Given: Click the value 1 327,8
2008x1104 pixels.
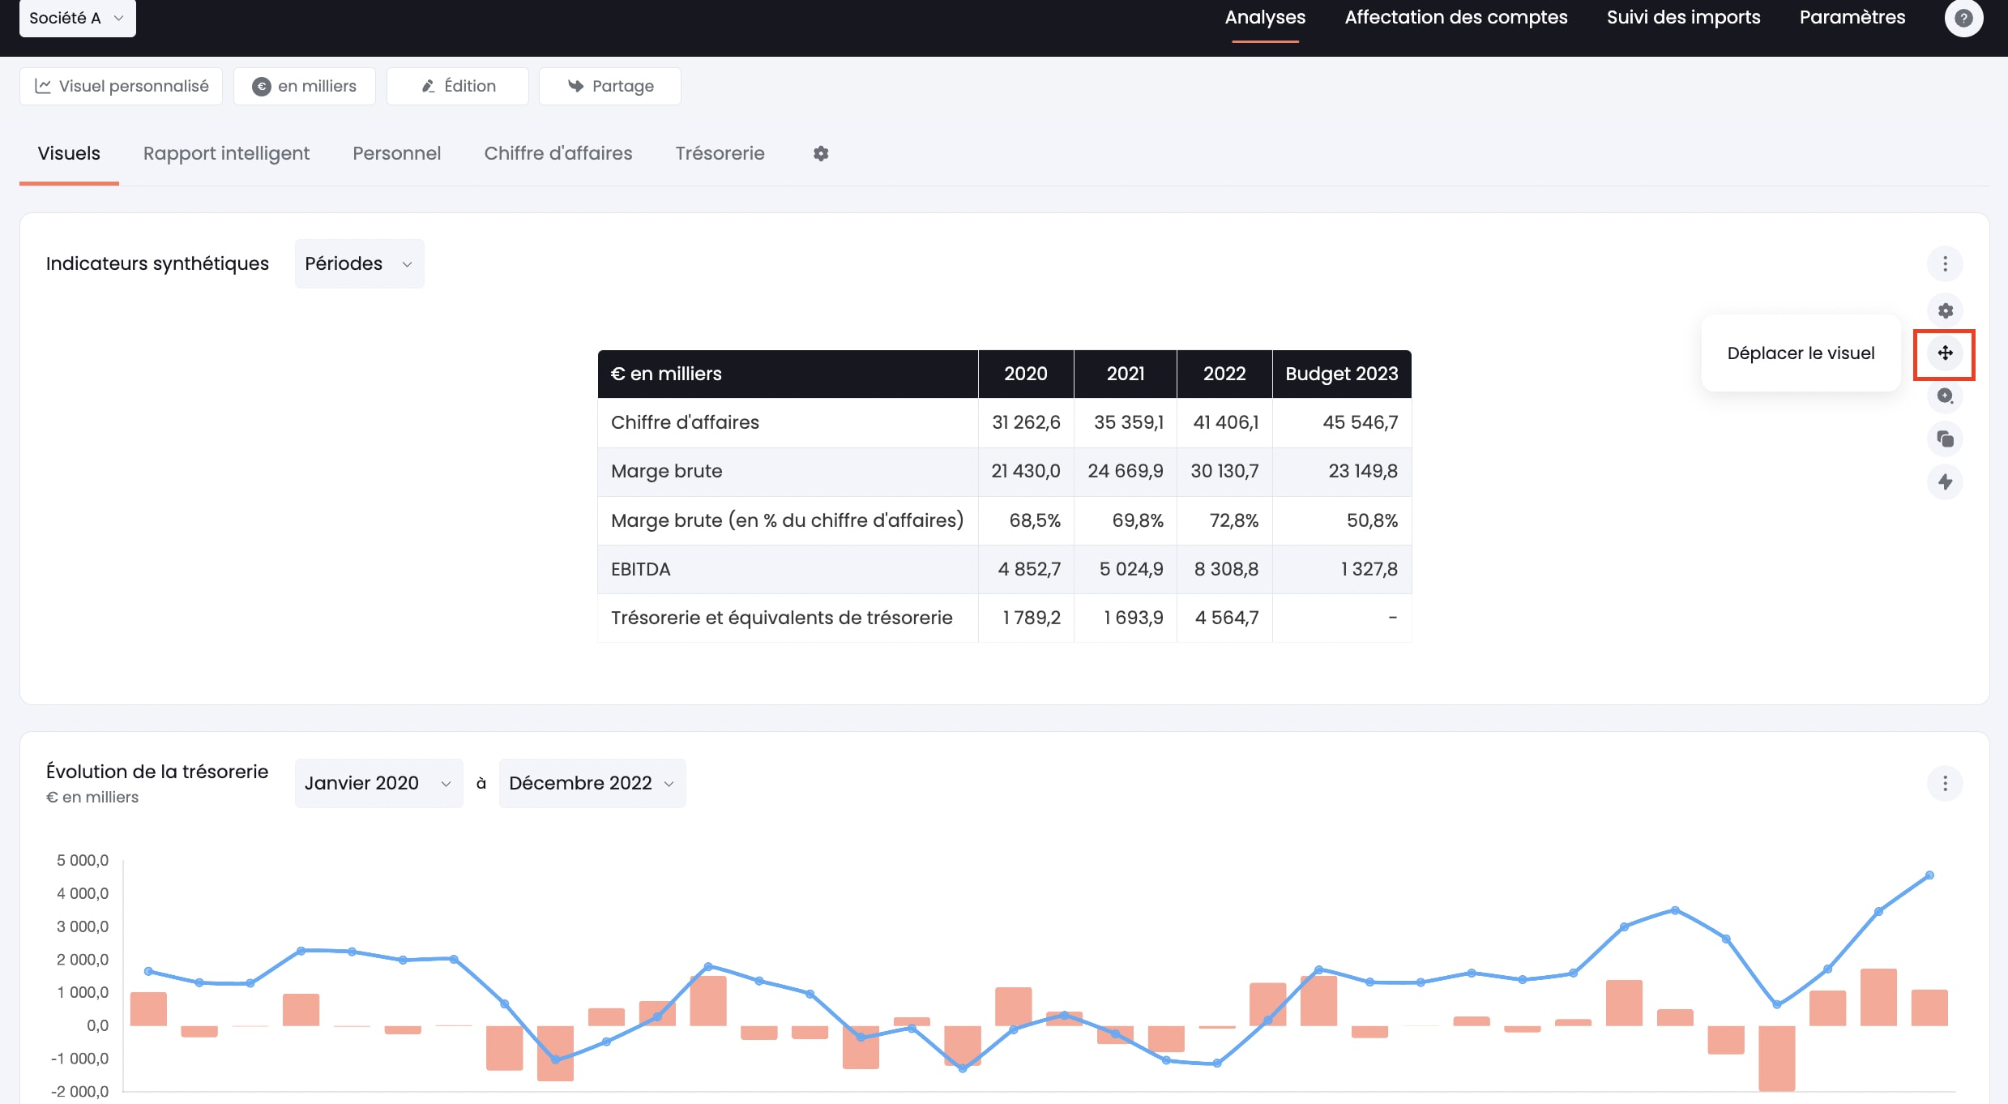Looking at the screenshot, I should click(x=1369, y=569).
